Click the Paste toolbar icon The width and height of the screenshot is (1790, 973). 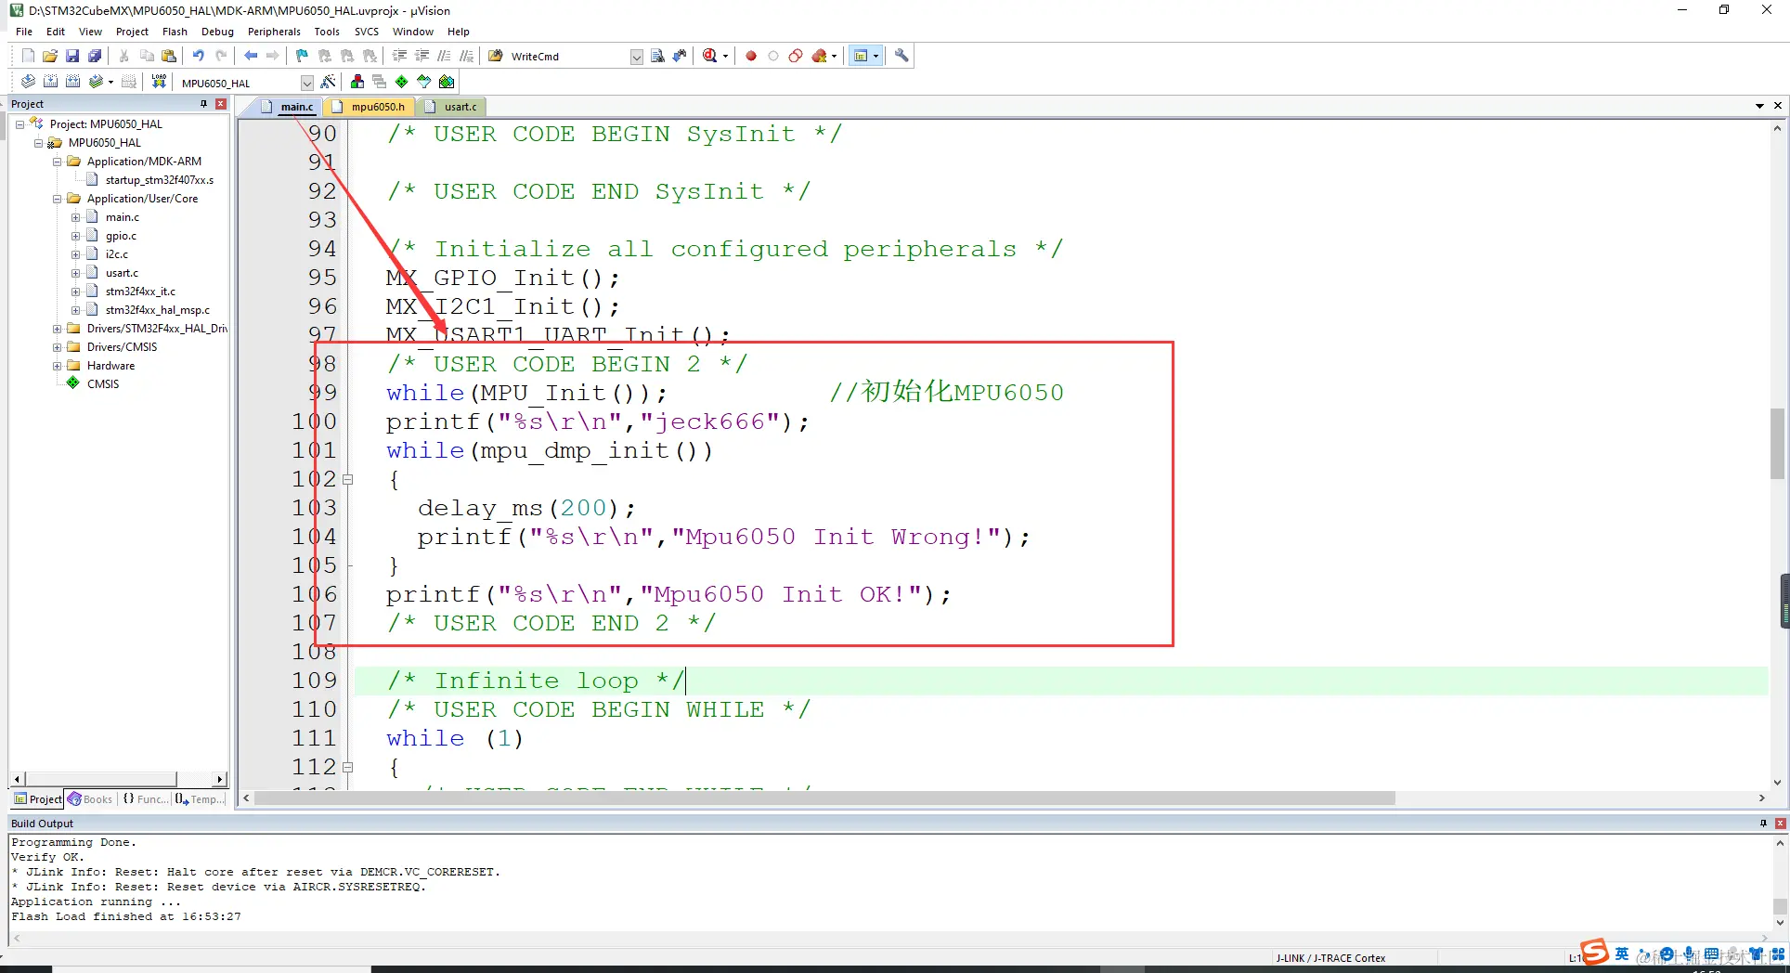[x=169, y=56]
